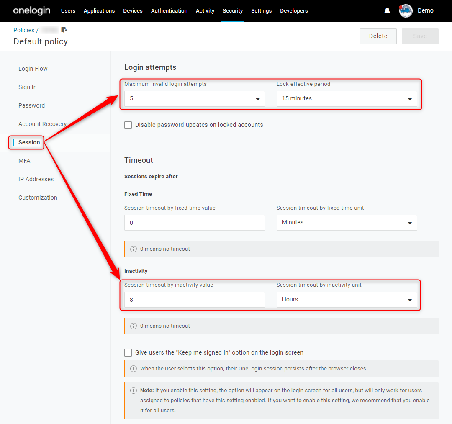Screen dimensions: 452x424
Task: Open the Settings menu
Action: [262, 10]
